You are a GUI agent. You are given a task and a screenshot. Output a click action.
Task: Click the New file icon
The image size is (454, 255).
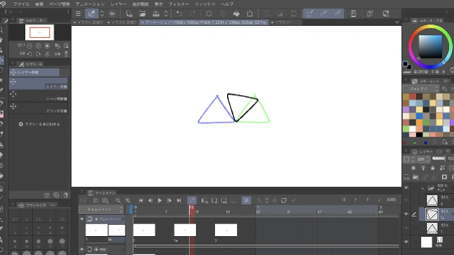point(129,14)
